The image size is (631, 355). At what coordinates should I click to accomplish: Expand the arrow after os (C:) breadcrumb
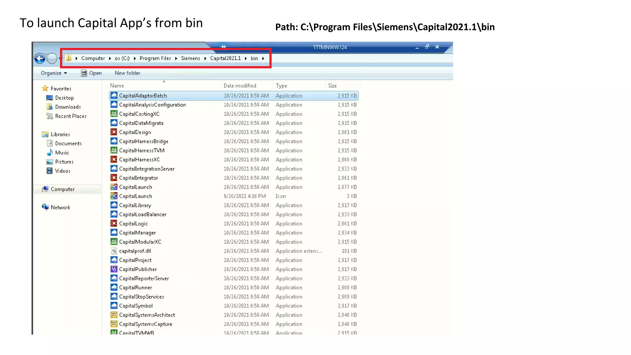click(135, 58)
